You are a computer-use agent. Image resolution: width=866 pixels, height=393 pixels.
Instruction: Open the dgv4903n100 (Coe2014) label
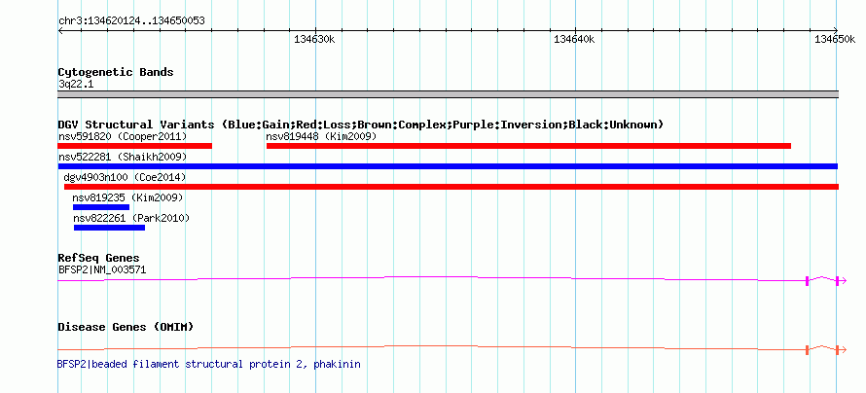125,177
